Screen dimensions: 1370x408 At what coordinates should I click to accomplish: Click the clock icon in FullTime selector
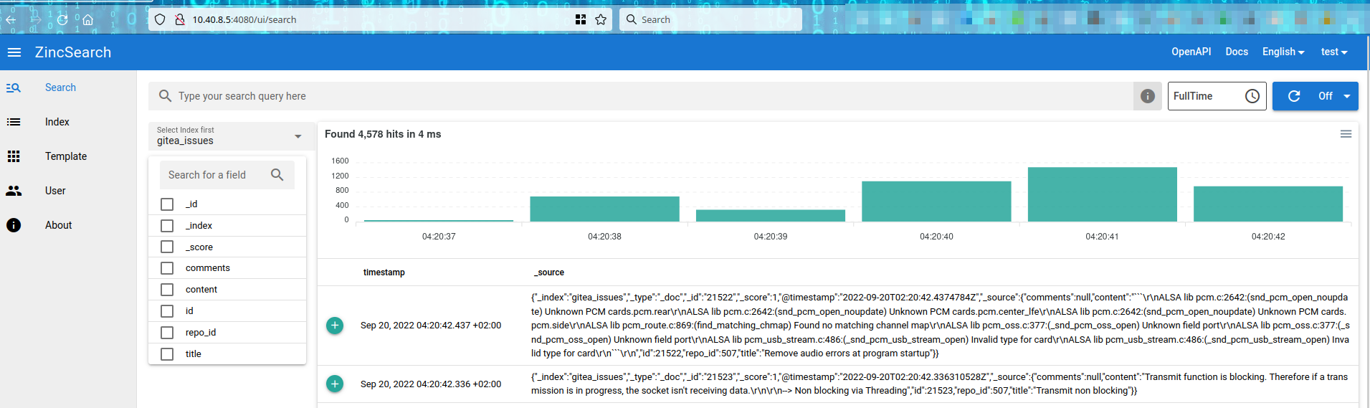click(1252, 96)
